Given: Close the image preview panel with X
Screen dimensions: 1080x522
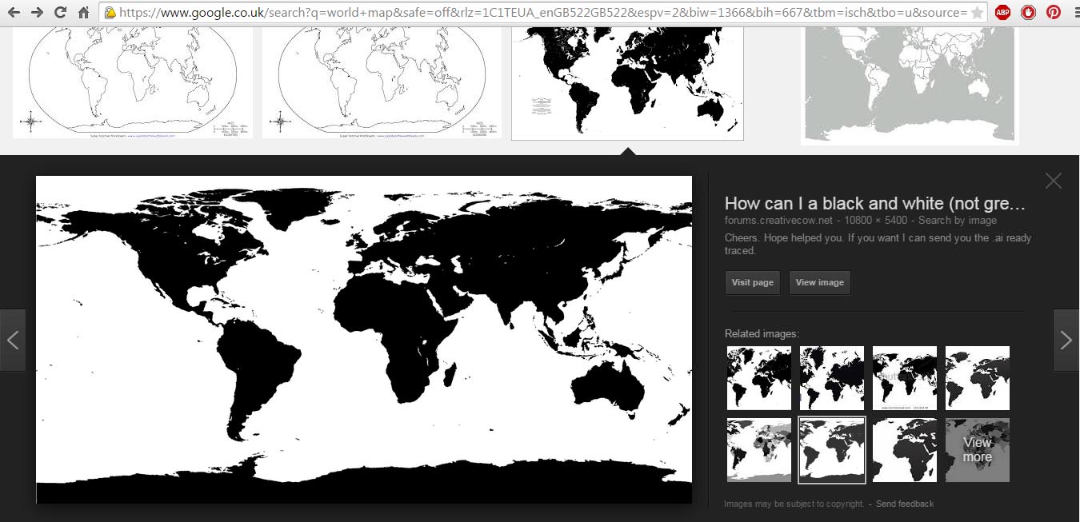Looking at the screenshot, I should point(1053,181).
